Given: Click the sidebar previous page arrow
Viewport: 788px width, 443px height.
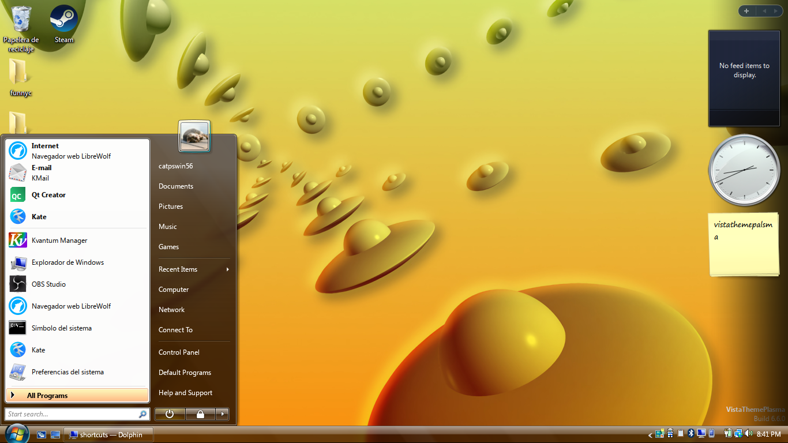Looking at the screenshot, I should (763, 11).
